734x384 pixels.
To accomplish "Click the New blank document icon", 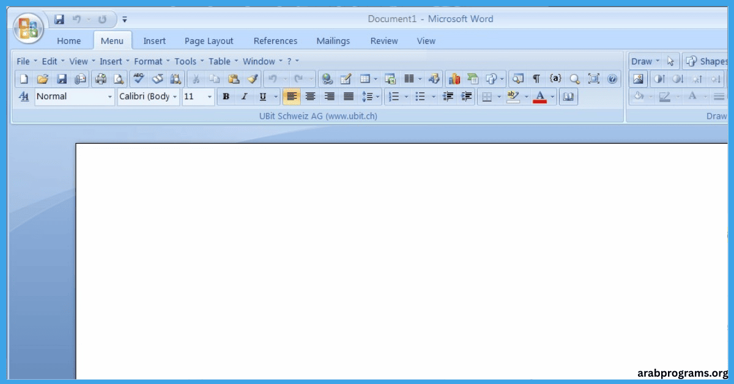I will click(24, 79).
